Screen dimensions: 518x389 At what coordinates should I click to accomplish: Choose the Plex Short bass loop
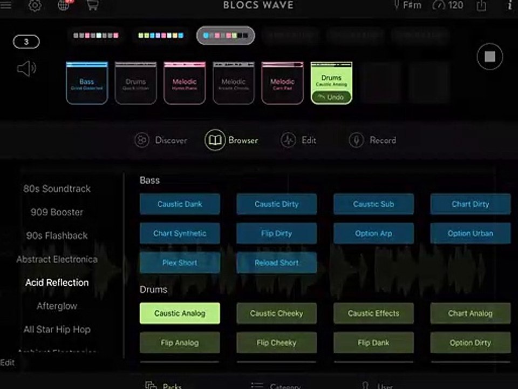(x=180, y=263)
